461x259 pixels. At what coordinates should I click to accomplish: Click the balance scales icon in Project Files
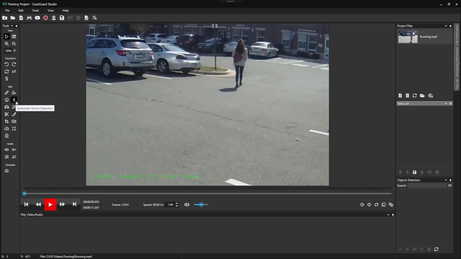pos(430,96)
